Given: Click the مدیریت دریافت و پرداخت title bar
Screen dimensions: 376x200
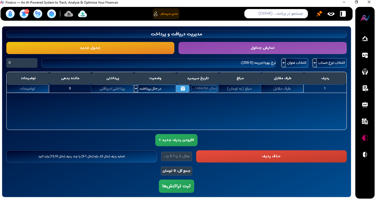Looking at the screenshot, I should (x=177, y=34).
